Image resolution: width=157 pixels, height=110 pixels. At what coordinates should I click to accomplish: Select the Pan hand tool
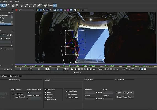click(13, 5)
